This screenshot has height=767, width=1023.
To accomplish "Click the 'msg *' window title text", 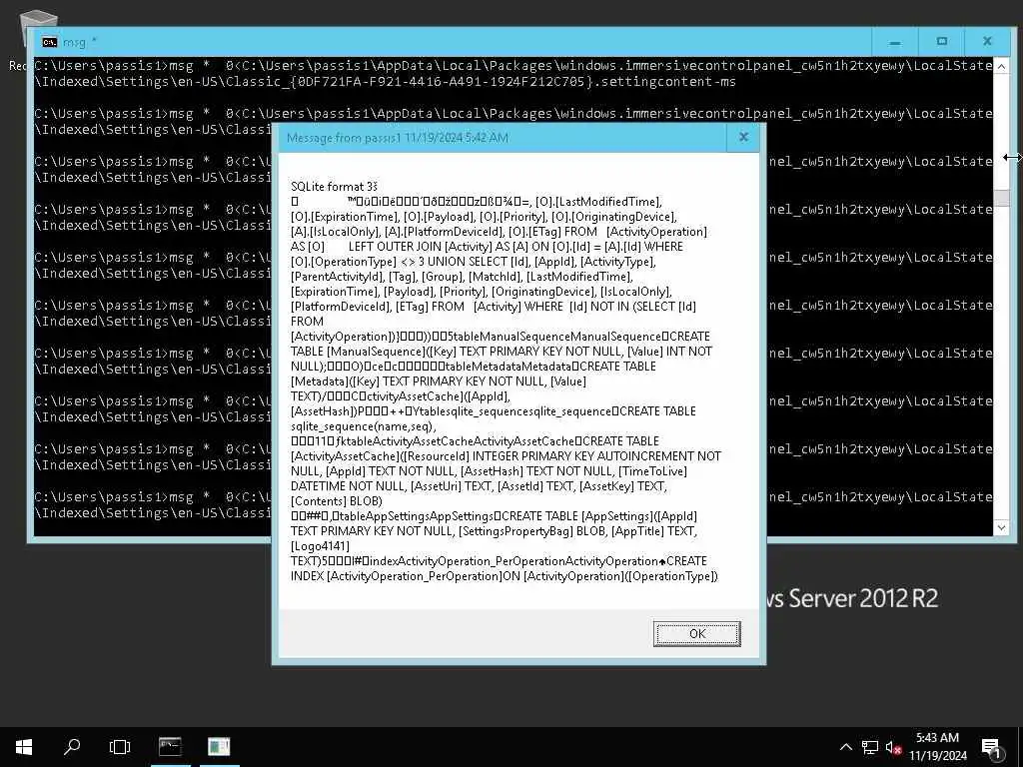I will 80,42.
